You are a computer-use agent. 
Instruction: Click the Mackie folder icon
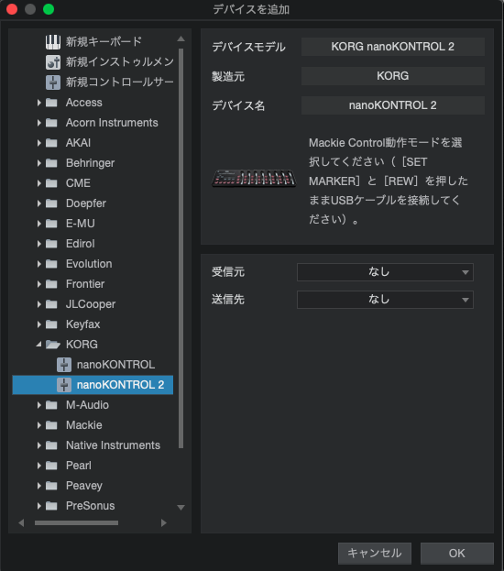[51, 425]
